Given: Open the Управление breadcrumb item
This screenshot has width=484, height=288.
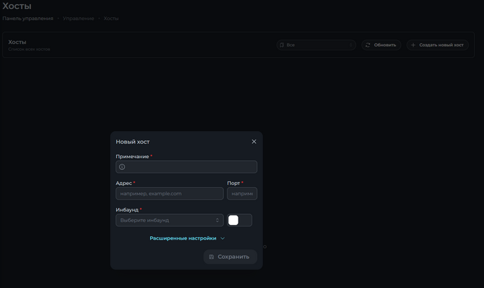Looking at the screenshot, I should (78, 19).
